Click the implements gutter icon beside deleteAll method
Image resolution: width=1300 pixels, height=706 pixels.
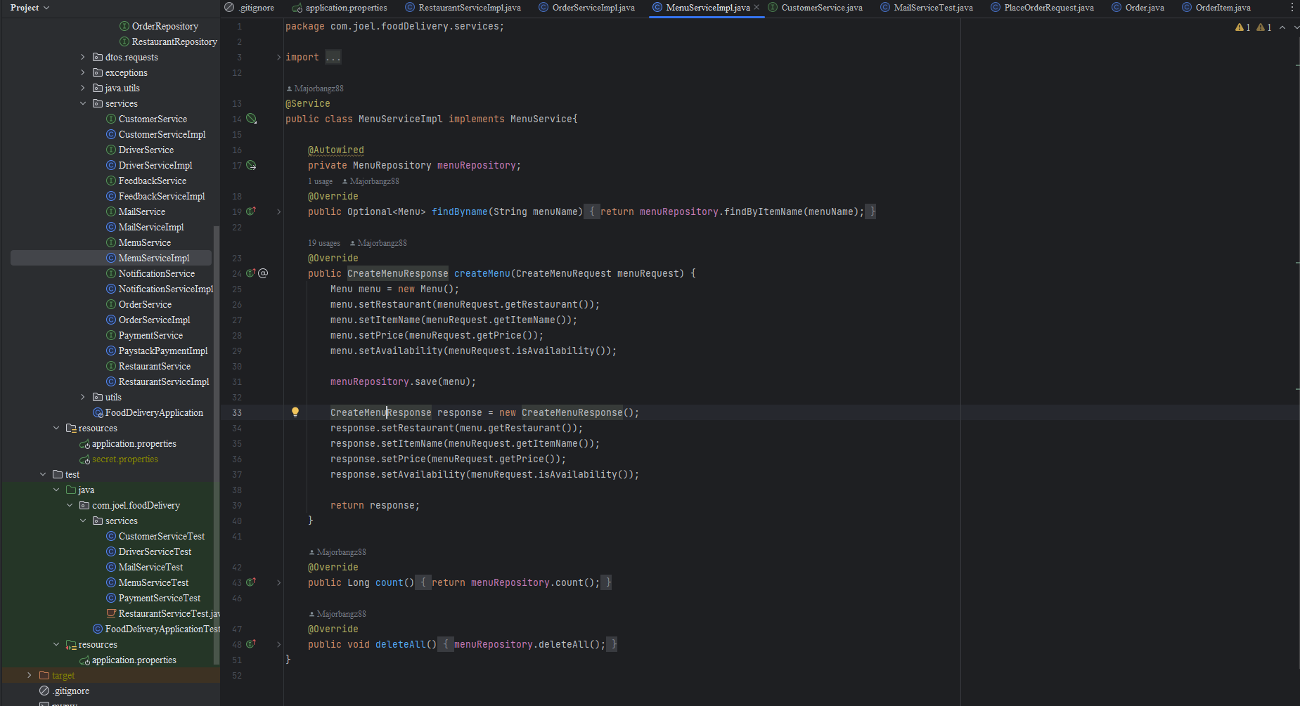click(250, 644)
